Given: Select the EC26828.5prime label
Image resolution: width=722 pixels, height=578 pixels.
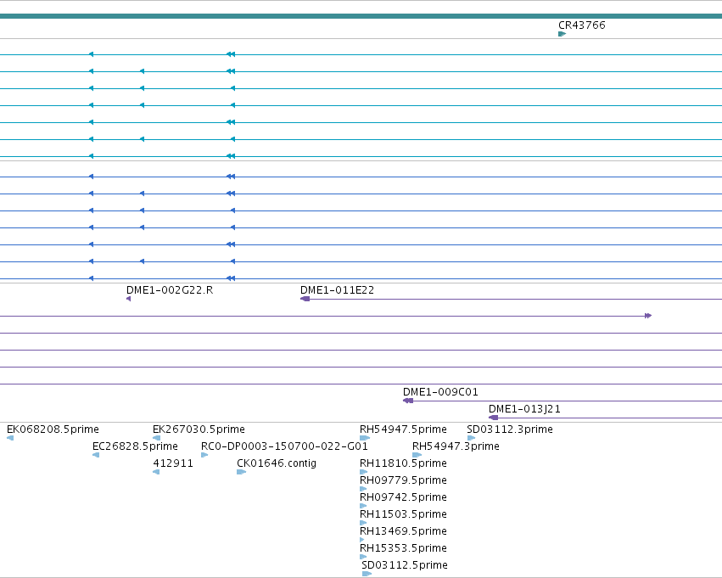Looking at the screenshot, I should 135,446.
